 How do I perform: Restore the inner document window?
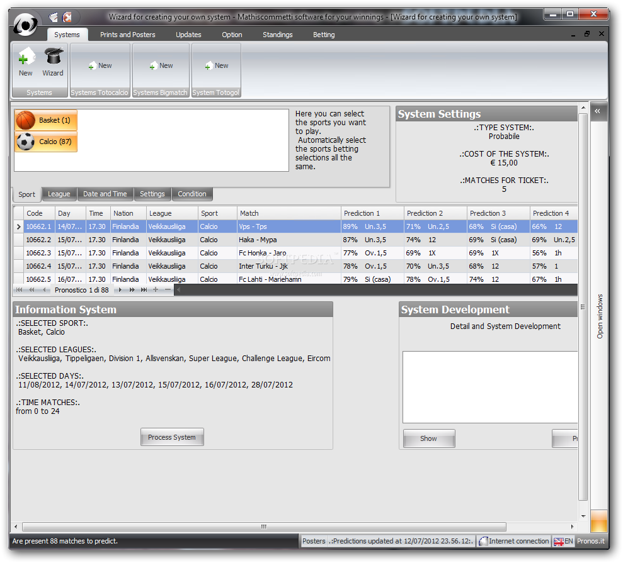point(587,34)
